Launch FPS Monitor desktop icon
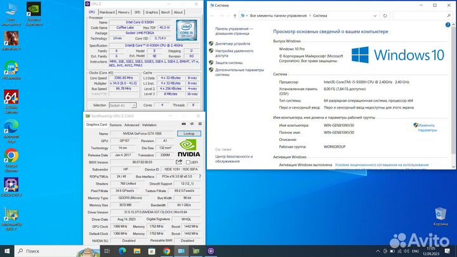Screen dimensions: 457x257 click(11, 70)
